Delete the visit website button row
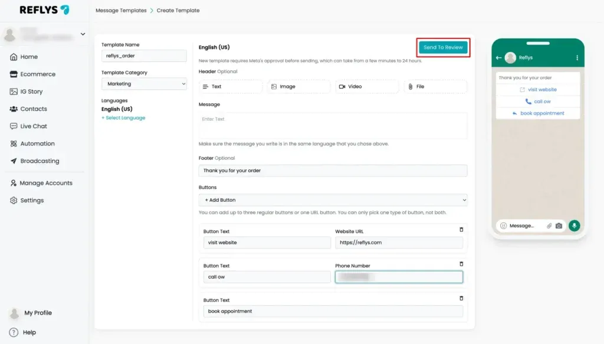Screen dimensions: 604x344 point(461,230)
